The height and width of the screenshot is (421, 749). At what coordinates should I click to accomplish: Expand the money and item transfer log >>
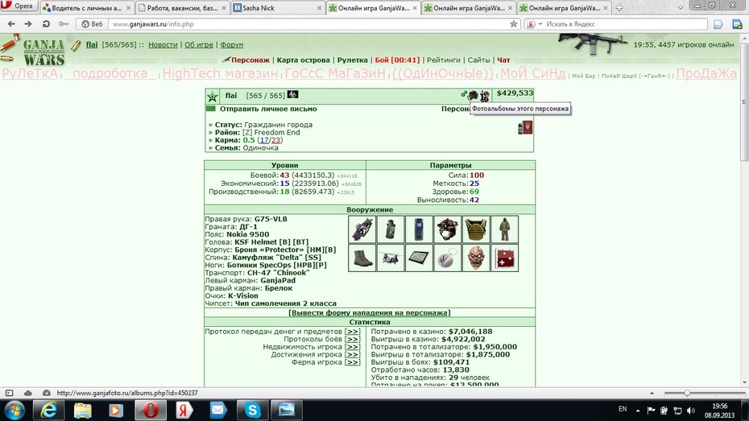tap(353, 332)
